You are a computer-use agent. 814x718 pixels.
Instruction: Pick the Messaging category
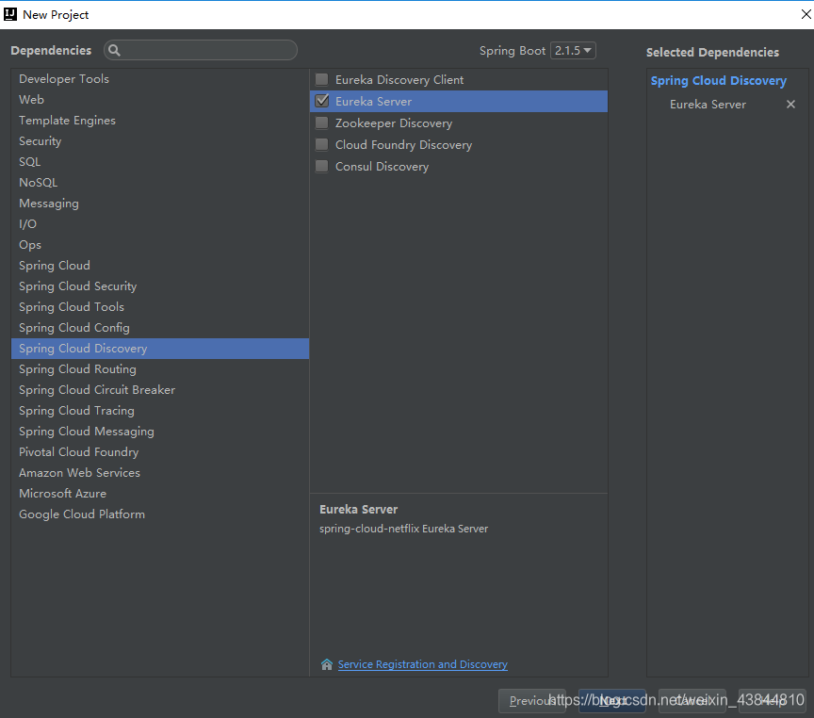click(x=160, y=204)
